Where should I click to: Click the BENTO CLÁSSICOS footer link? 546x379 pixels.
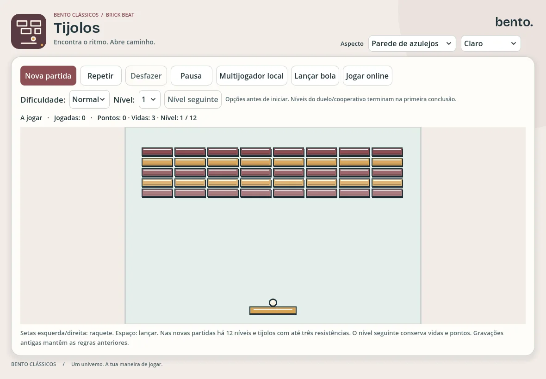click(x=33, y=364)
